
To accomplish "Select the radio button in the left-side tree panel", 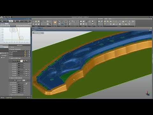I will point(2,57).
